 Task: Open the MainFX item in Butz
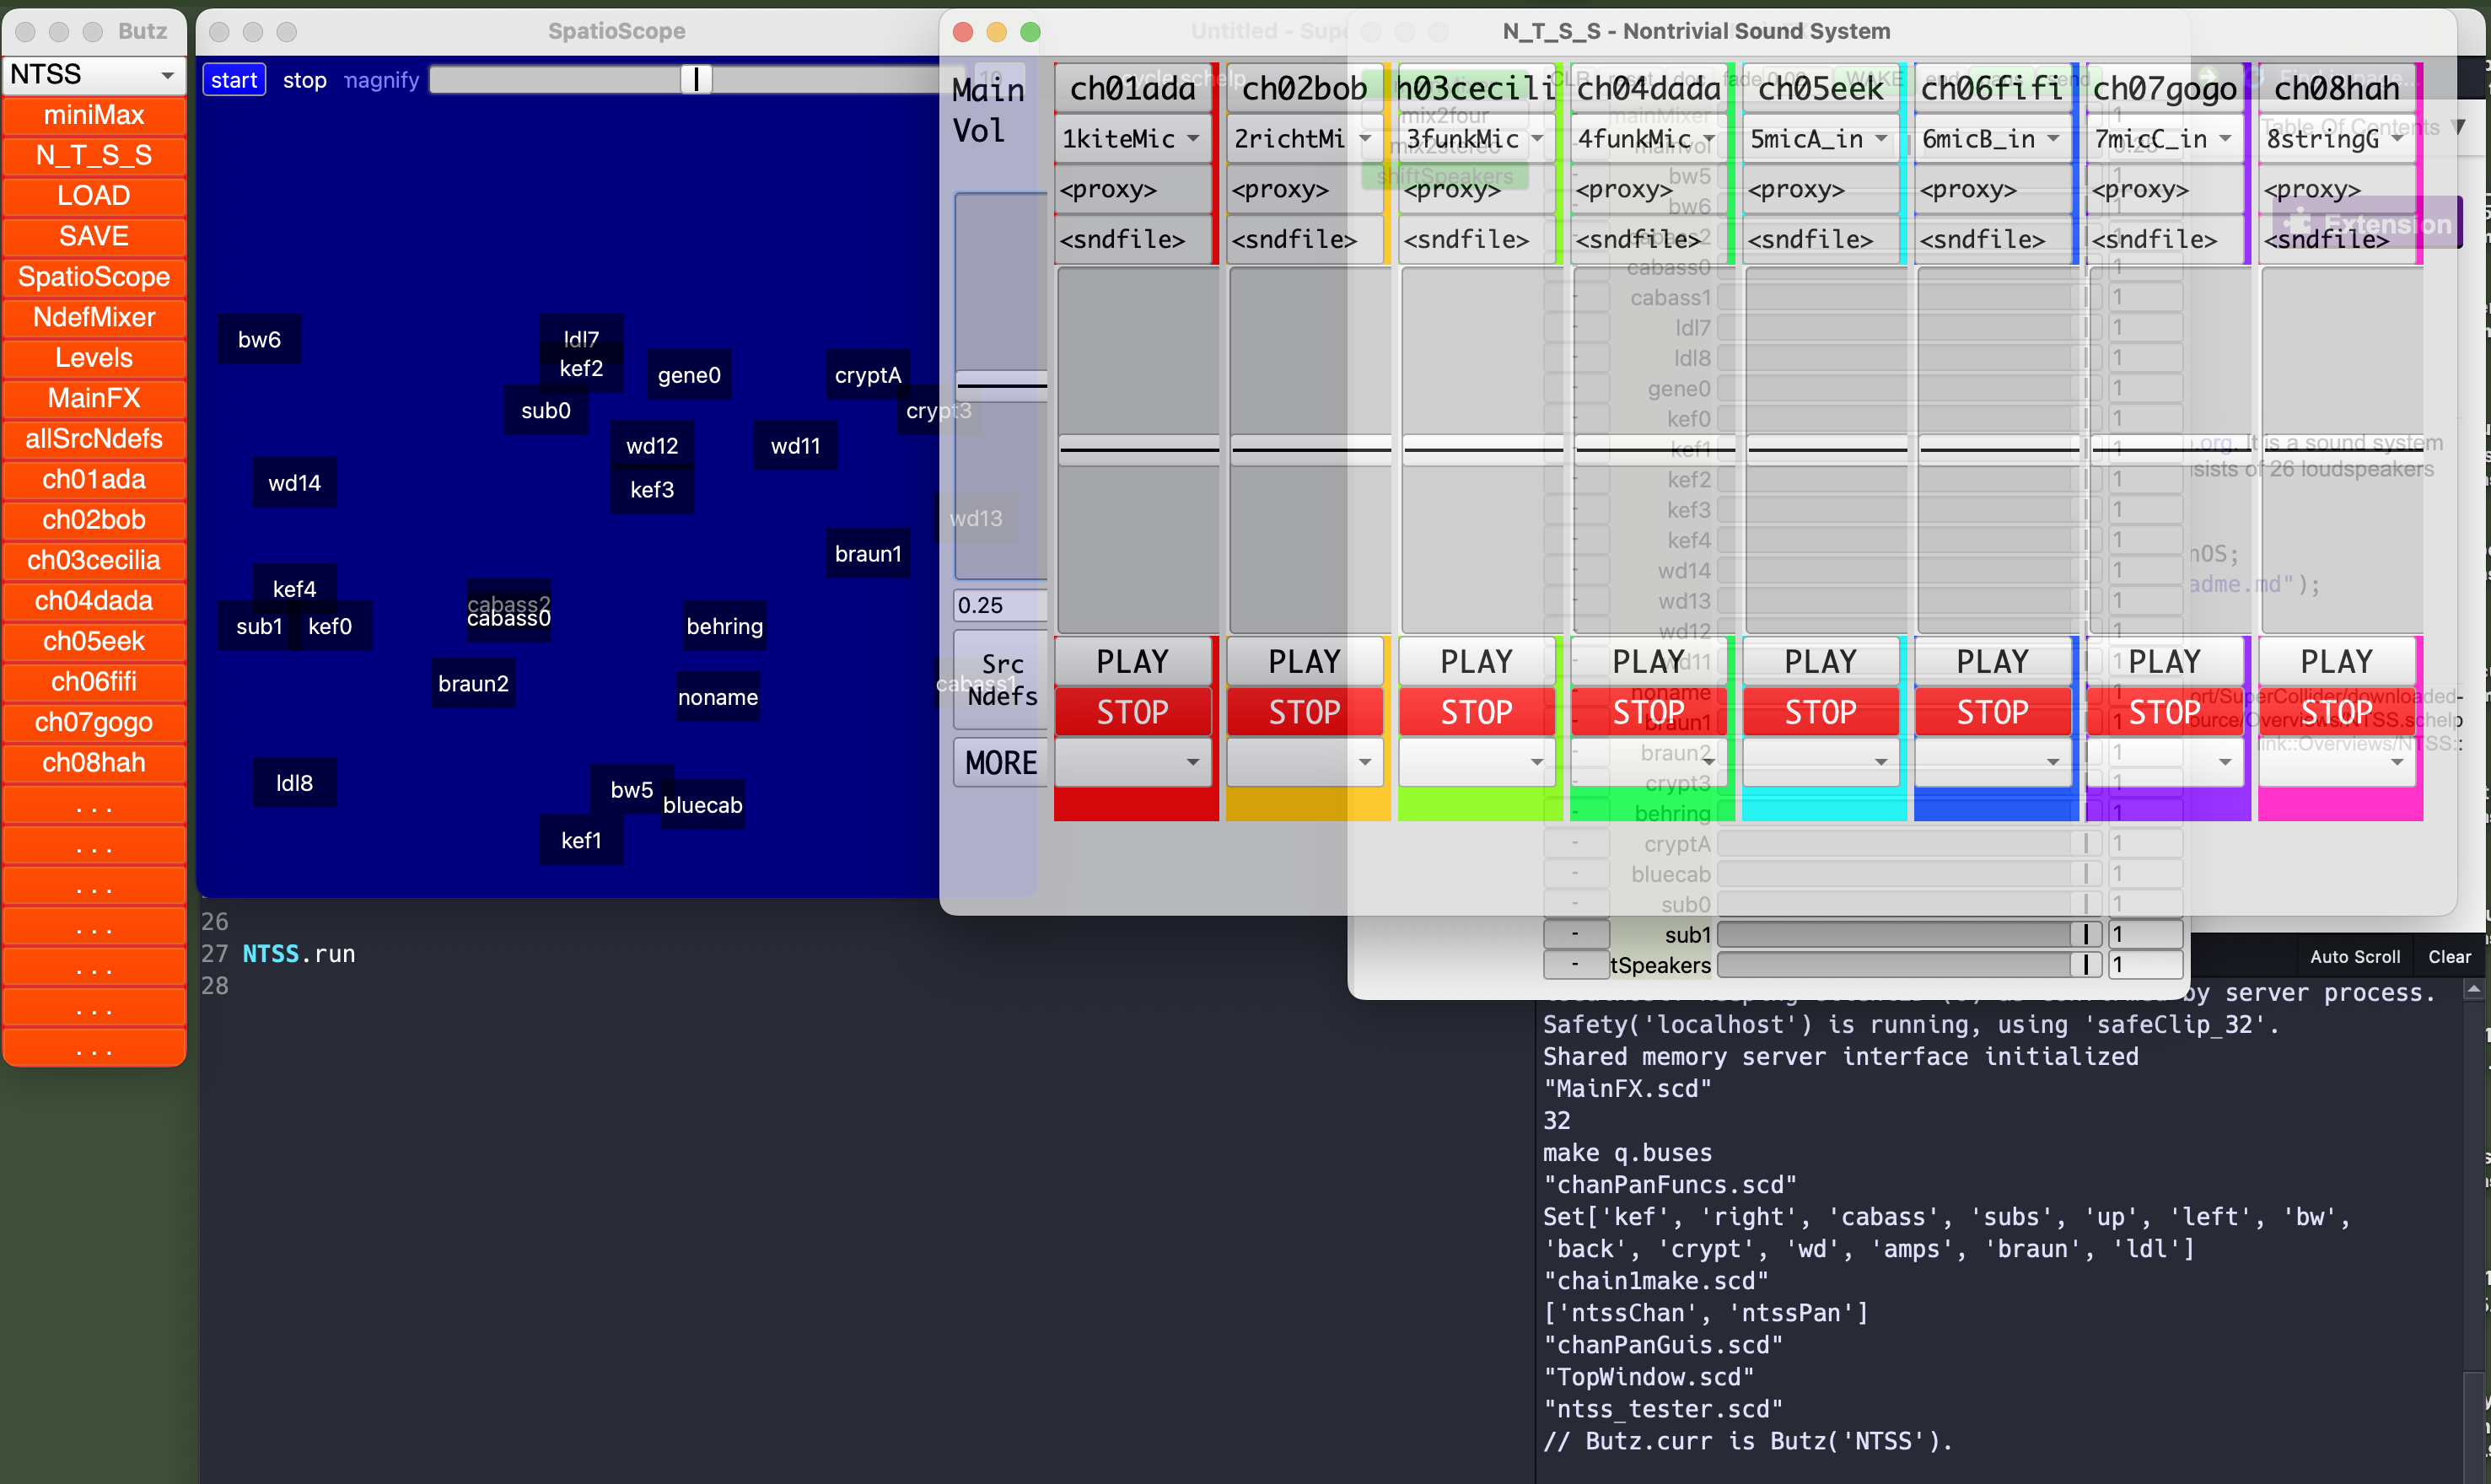click(93, 399)
